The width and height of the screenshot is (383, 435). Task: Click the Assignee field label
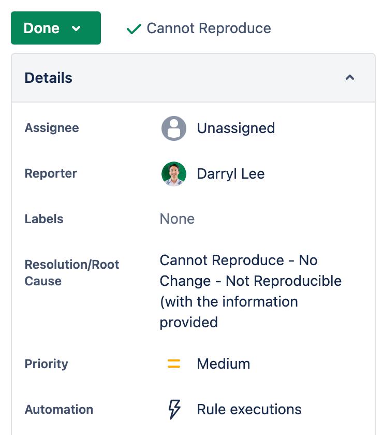52,128
